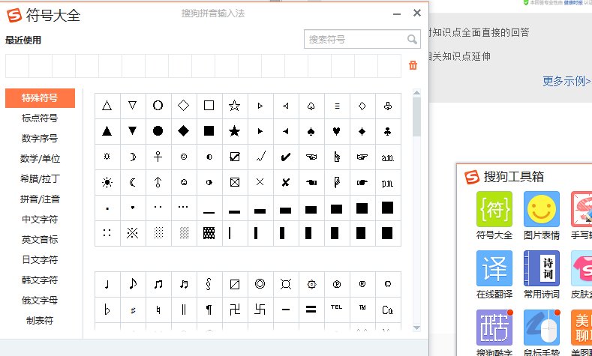Click the symbol list scrollbar thumb
This screenshot has width=592, height=356.
[417, 117]
